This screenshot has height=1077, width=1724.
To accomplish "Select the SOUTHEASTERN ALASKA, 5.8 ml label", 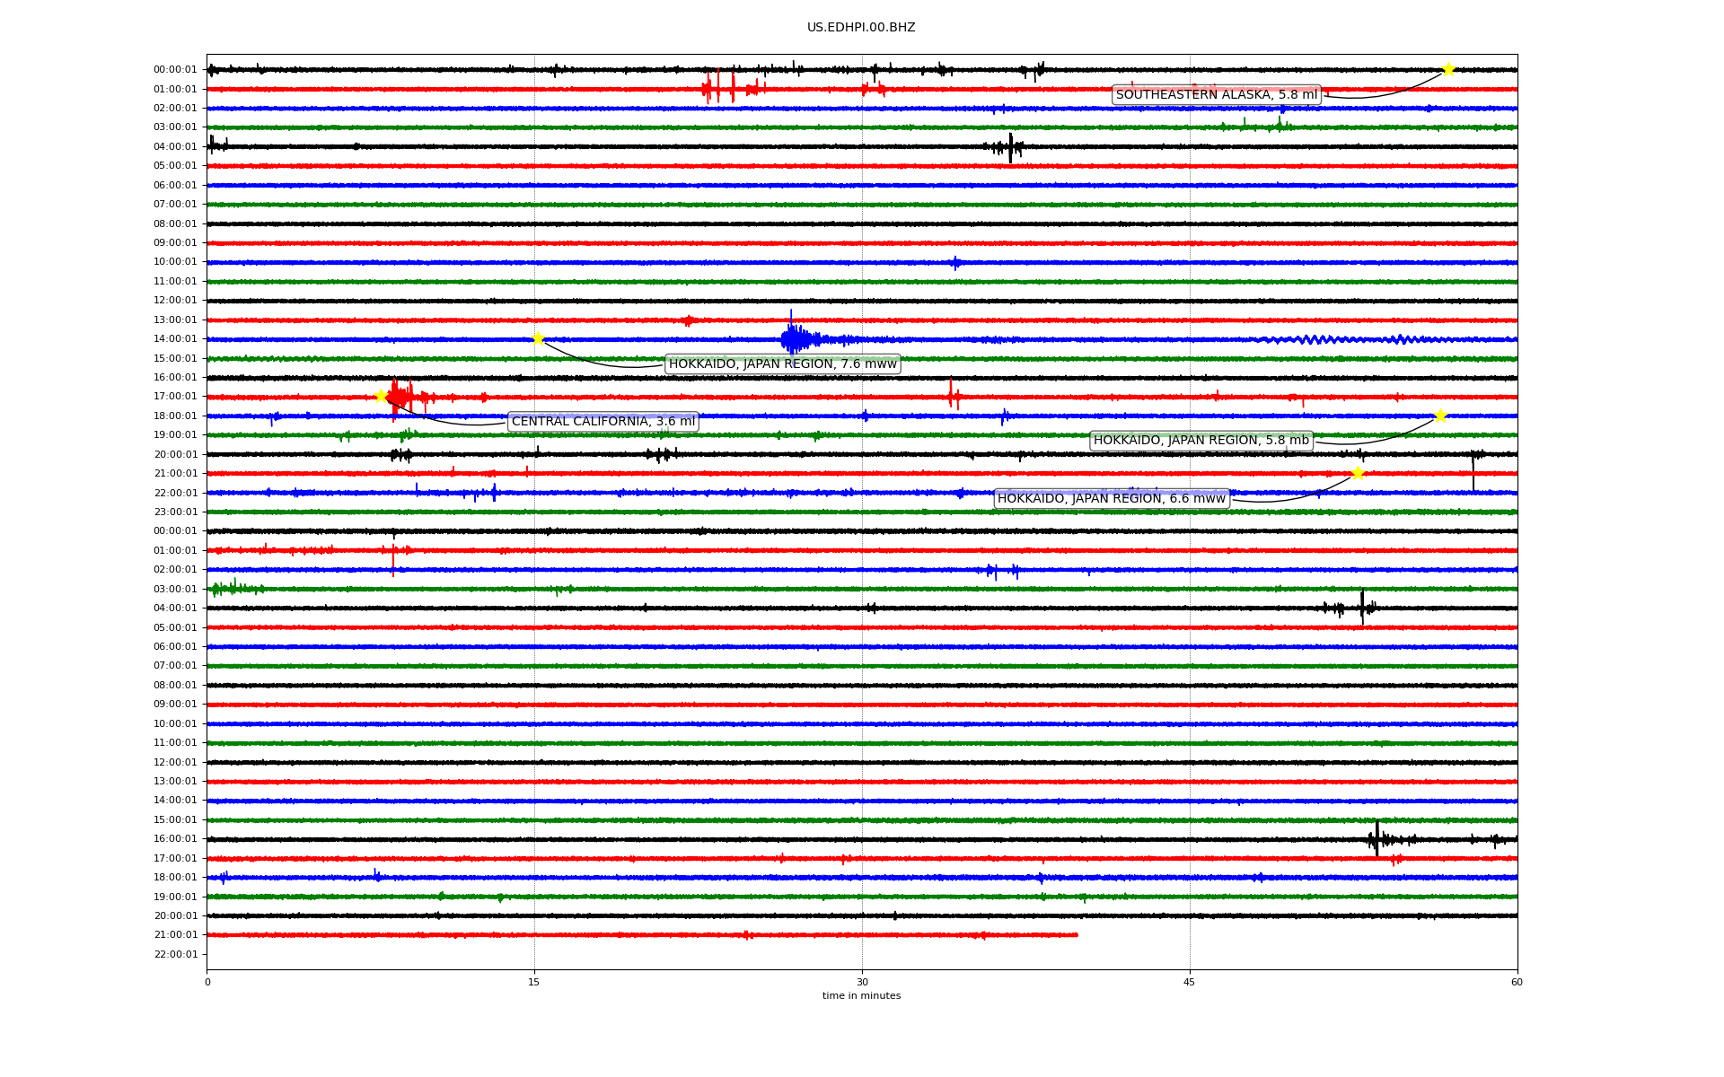I will click(x=1216, y=94).
